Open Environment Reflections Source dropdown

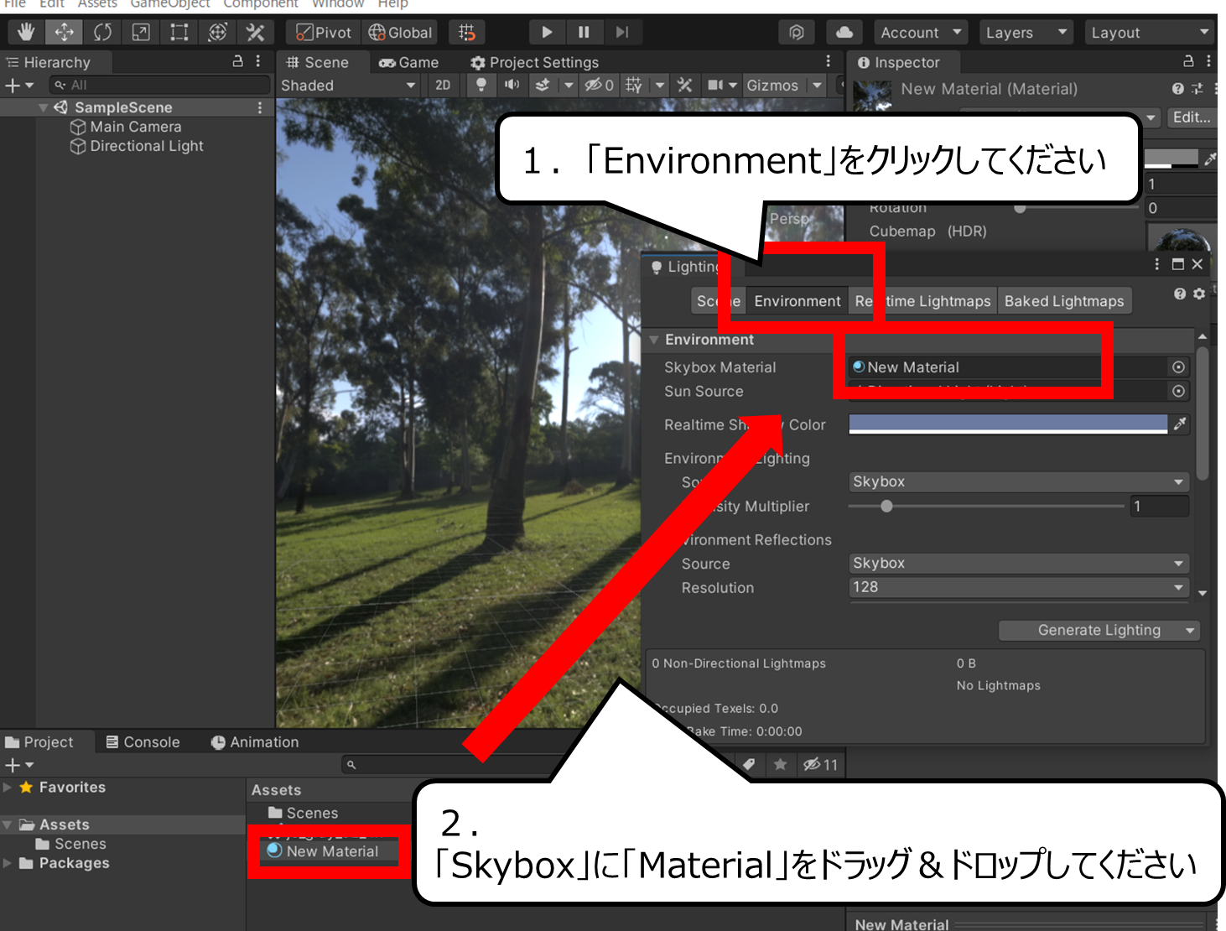1019,563
